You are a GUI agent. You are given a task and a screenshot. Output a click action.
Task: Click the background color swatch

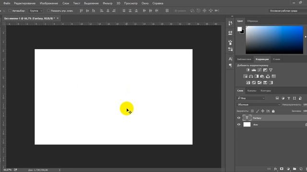pyautogui.click(x=243, y=32)
